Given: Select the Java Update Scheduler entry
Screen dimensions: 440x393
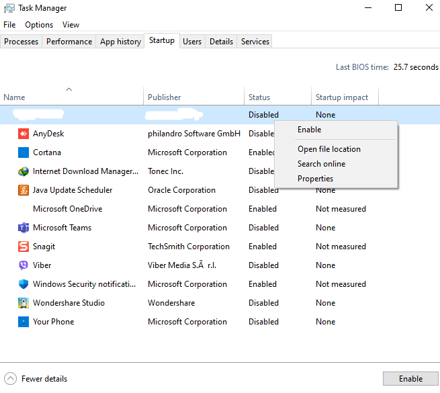Looking at the screenshot, I should click(73, 190).
